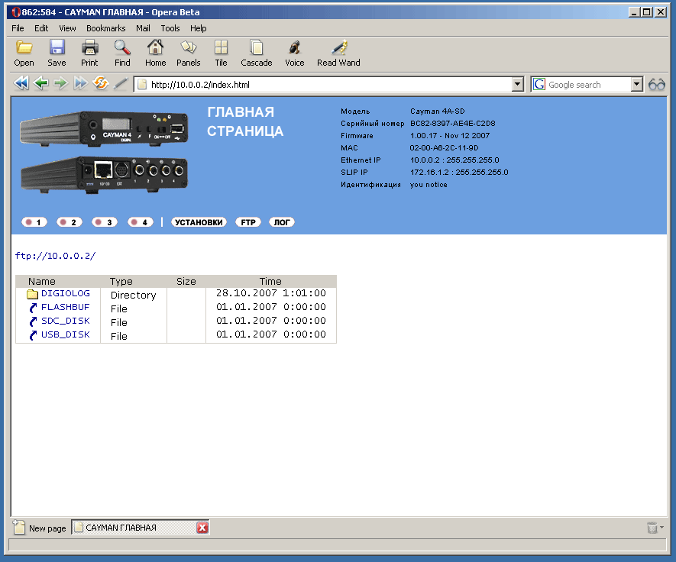Image resolution: width=676 pixels, height=562 pixels.
Task: Click the DIGIOLOG folder icon
Action: (x=32, y=294)
